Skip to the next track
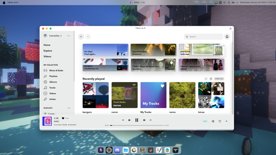The width and height of the screenshot is (276, 155). [144, 120]
